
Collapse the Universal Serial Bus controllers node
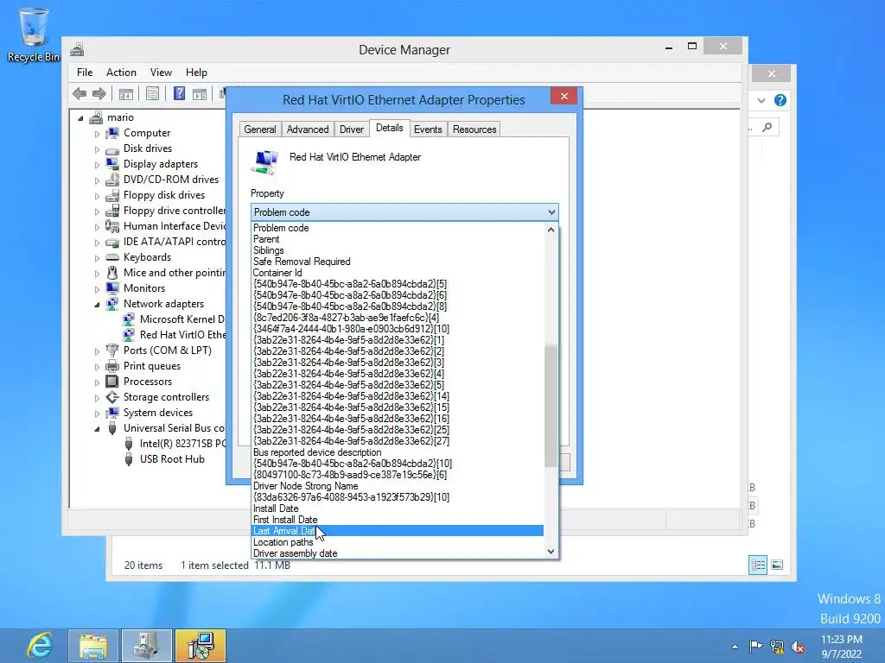click(x=97, y=430)
